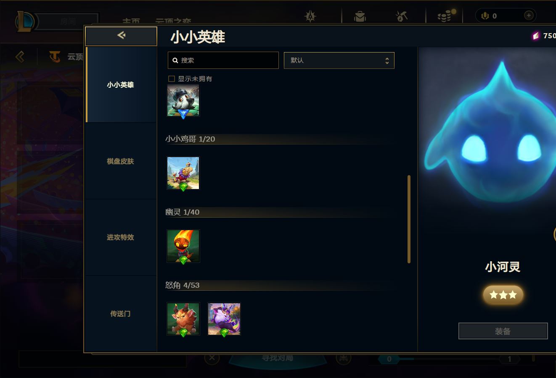Click the plus icon beside currency count
Viewport: 556px width, 378px height.
[529, 16]
